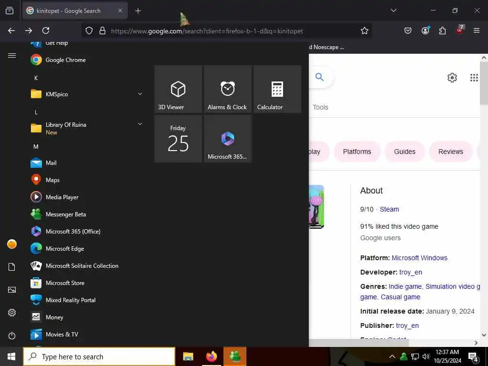Open Messenger Beta app
Image resolution: width=488 pixels, height=366 pixels.
87,214
